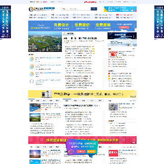Open the red square thumbnail in lower right sidebar
The image size is (164, 164).
click(x=113, y=154)
